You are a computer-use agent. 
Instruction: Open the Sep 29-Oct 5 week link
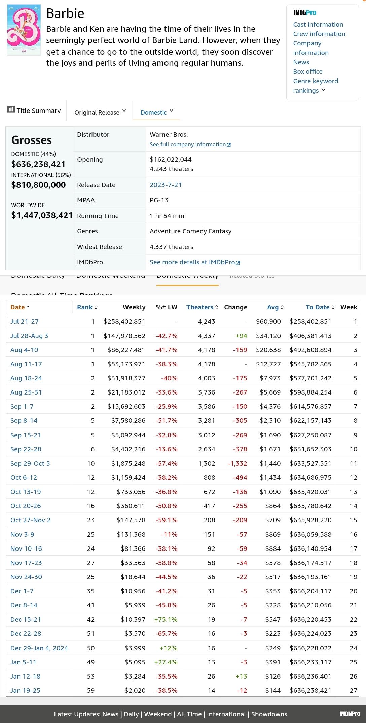(30, 463)
